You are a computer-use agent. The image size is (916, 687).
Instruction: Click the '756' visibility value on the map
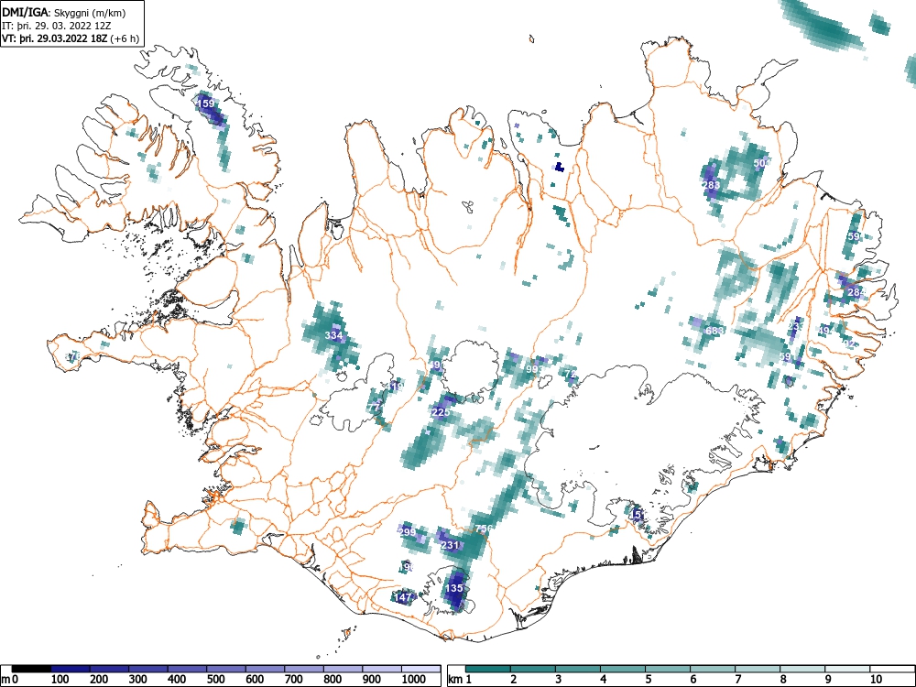click(484, 529)
